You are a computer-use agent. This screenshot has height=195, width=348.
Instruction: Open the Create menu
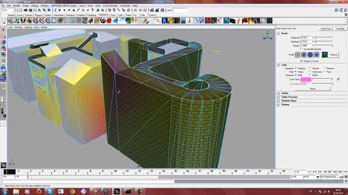click(x=26, y=6)
